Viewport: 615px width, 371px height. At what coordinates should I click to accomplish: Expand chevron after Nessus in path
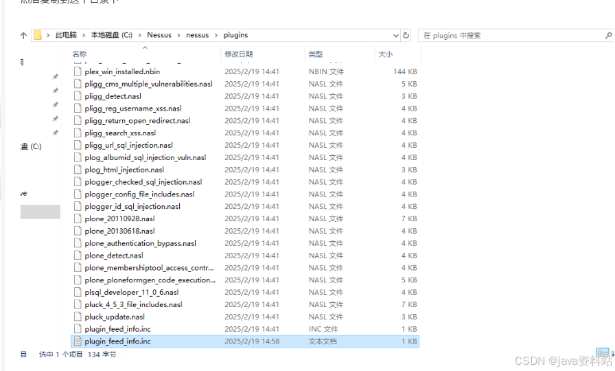[x=179, y=35]
